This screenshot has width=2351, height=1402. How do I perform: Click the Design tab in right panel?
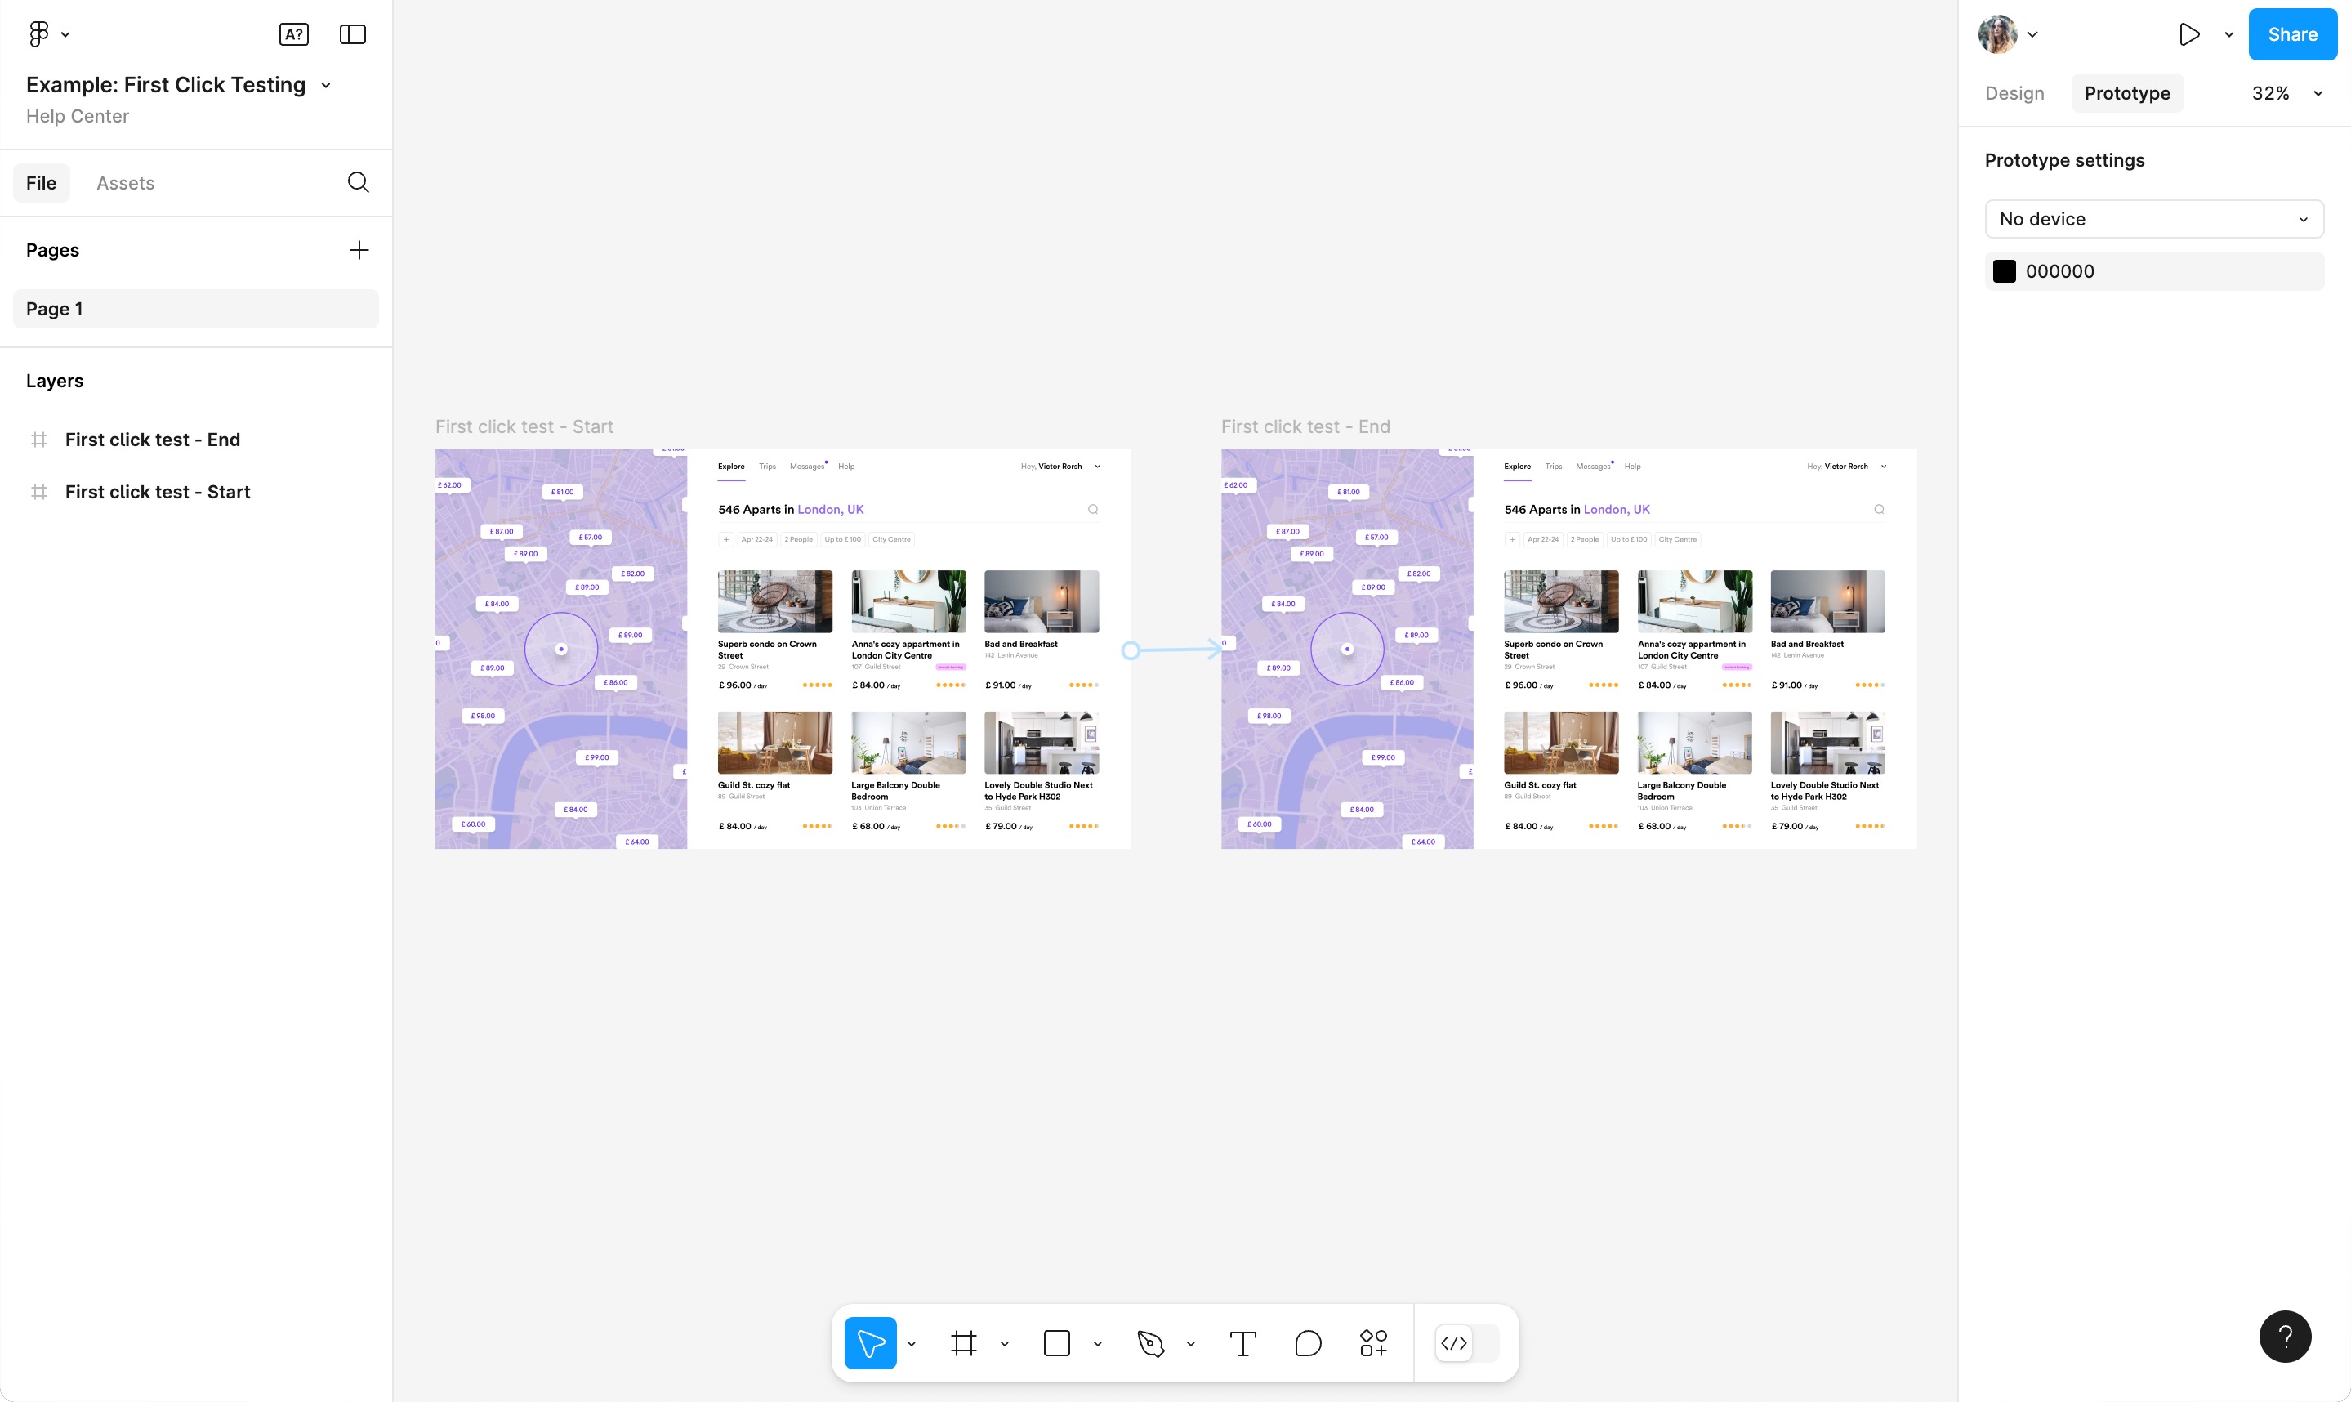(2014, 93)
